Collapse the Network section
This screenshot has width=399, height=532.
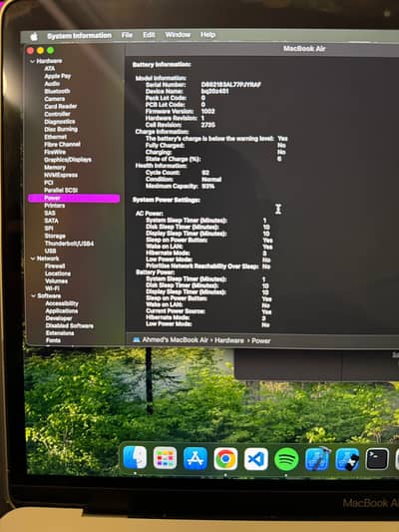tap(33, 259)
